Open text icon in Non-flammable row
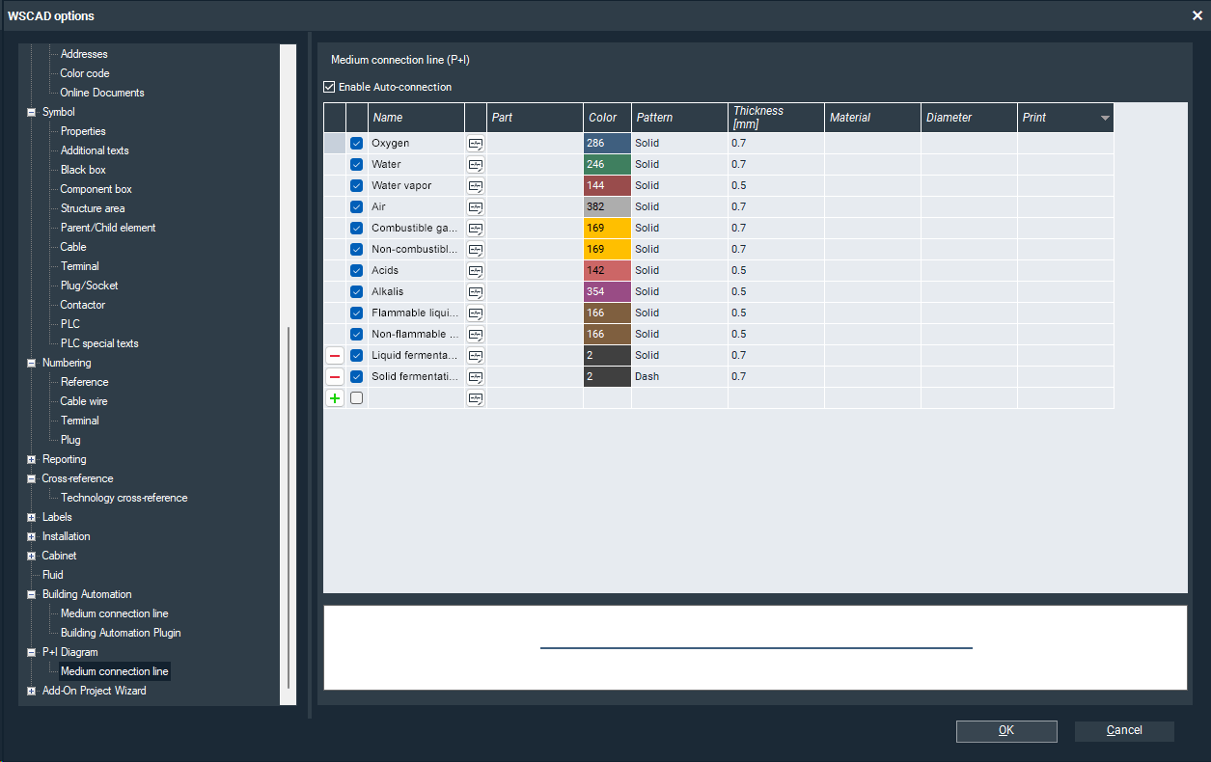 point(476,335)
